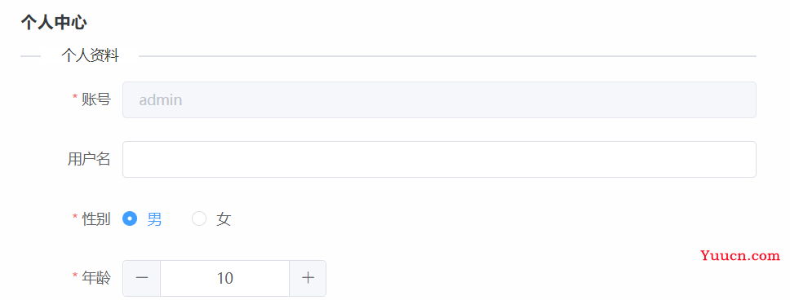Image resolution: width=790 pixels, height=300 pixels.
Task: Click the 用户名 field label
Action: click(89, 159)
